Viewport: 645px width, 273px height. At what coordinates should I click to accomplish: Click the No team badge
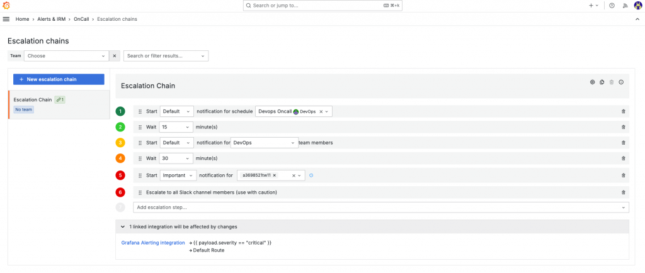[x=23, y=109]
